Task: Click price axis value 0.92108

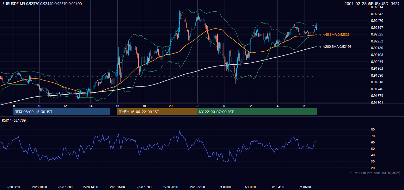Action: 377,55
